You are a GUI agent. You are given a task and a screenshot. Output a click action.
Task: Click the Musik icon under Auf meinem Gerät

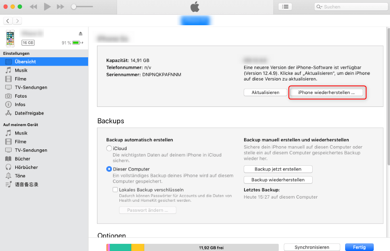coord(8,133)
